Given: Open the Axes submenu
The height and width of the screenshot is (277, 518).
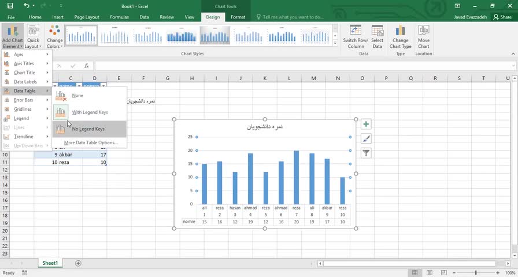Looking at the screenshot, I should click(27, 54).
